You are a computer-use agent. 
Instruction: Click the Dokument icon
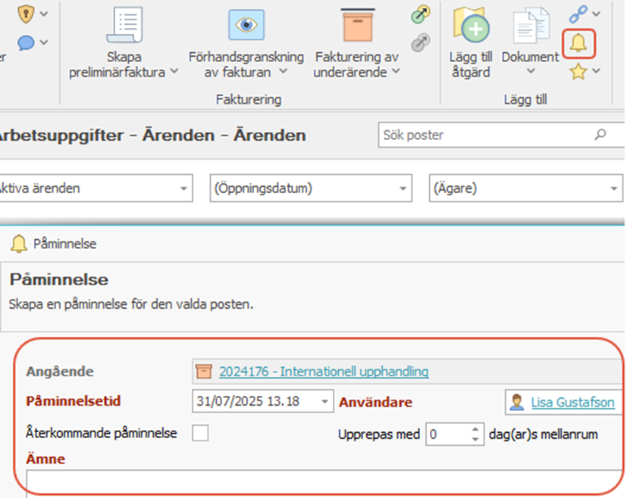tap(530, 27)
